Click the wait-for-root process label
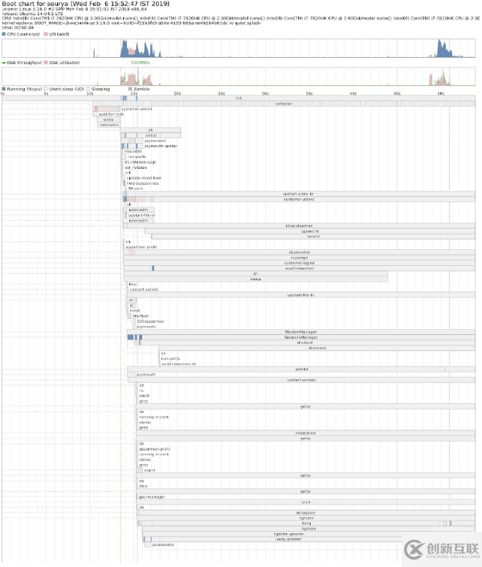 tap(111, 114)
